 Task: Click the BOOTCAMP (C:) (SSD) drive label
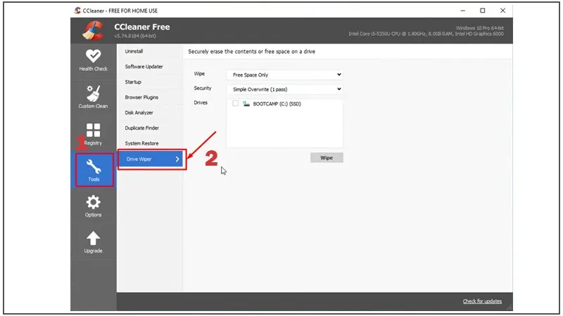pyautogui.click(x=277, y=104)
